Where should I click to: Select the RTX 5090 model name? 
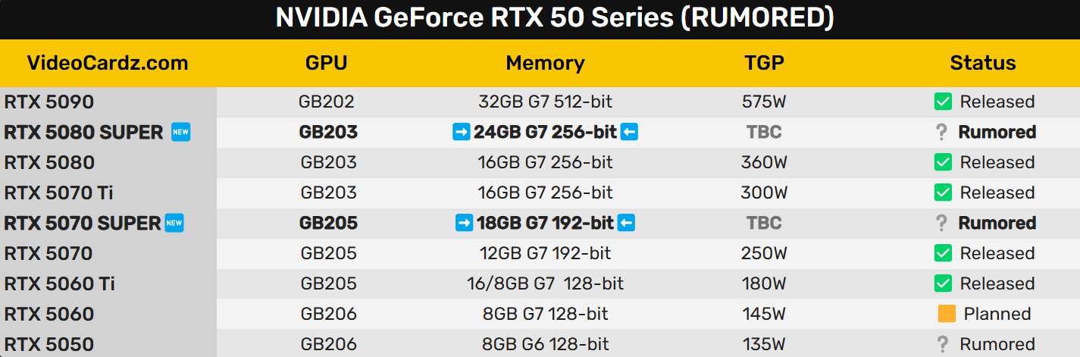pyautogui.click(x=49, y=102)
